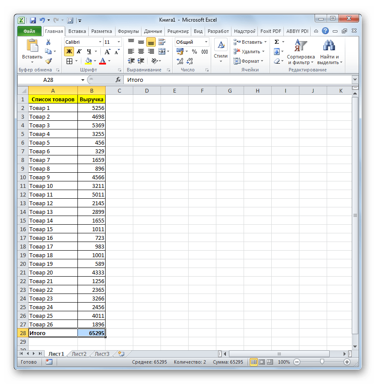Select cell B28 with value 65295
376x384 pixels.
(91, 333)
